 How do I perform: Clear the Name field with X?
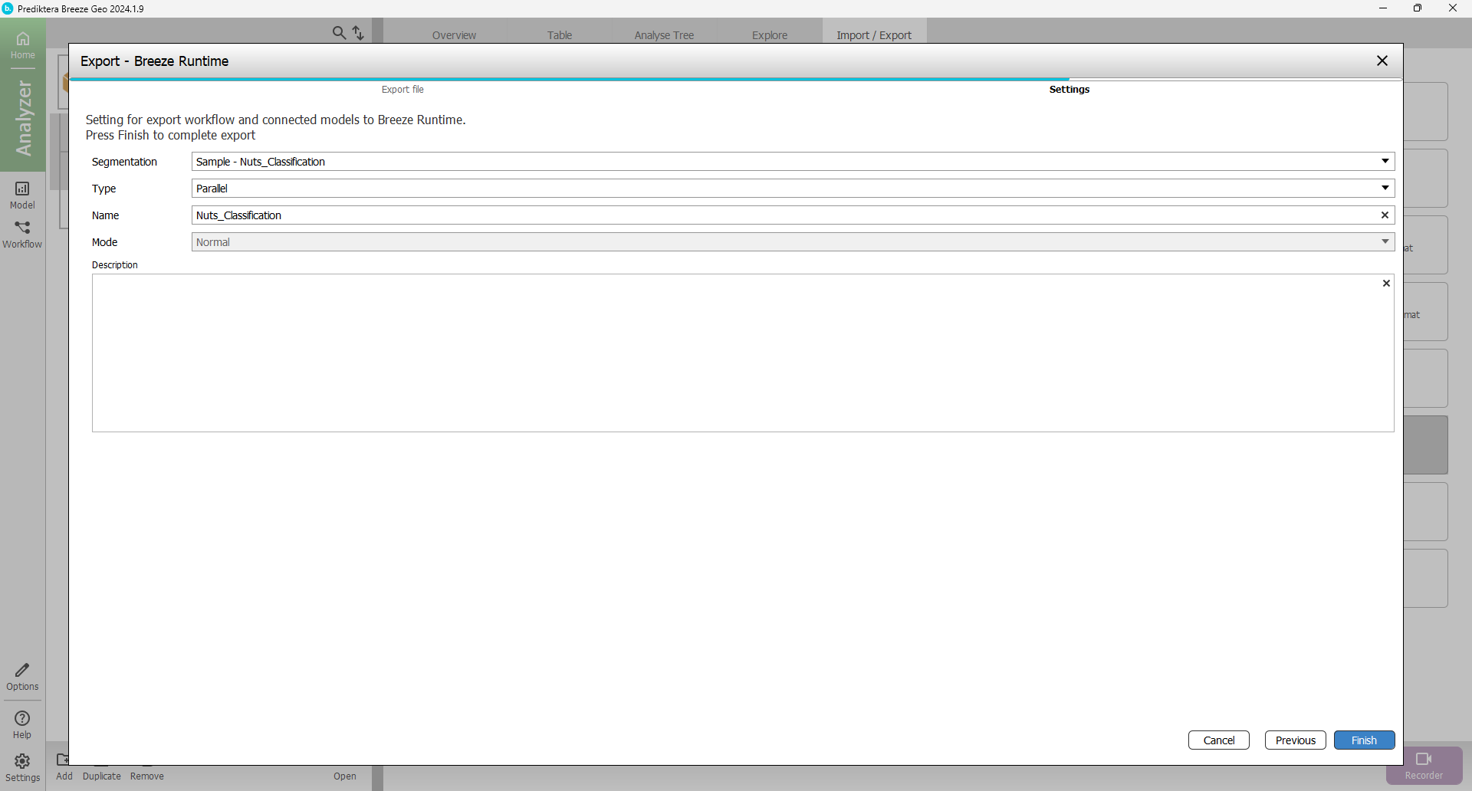click(1385, 215)
